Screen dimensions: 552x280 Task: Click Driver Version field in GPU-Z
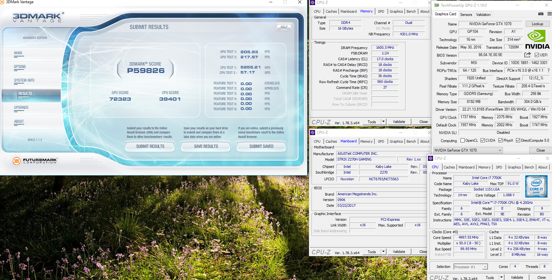tap(504, 109)
